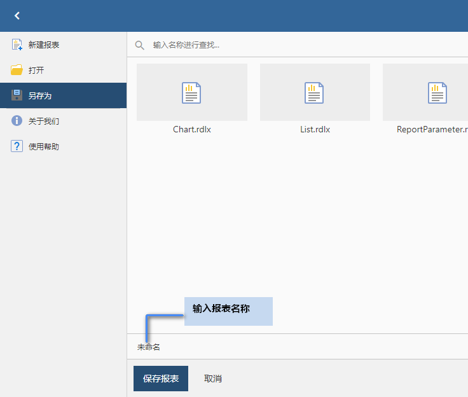Click the question mark icon for 使用帮助

point(17,146)
